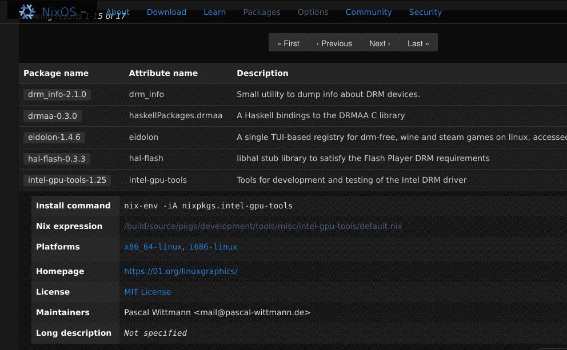
Task: Select the drmaa-0.3.0 package row
Action: pos(53,116)
